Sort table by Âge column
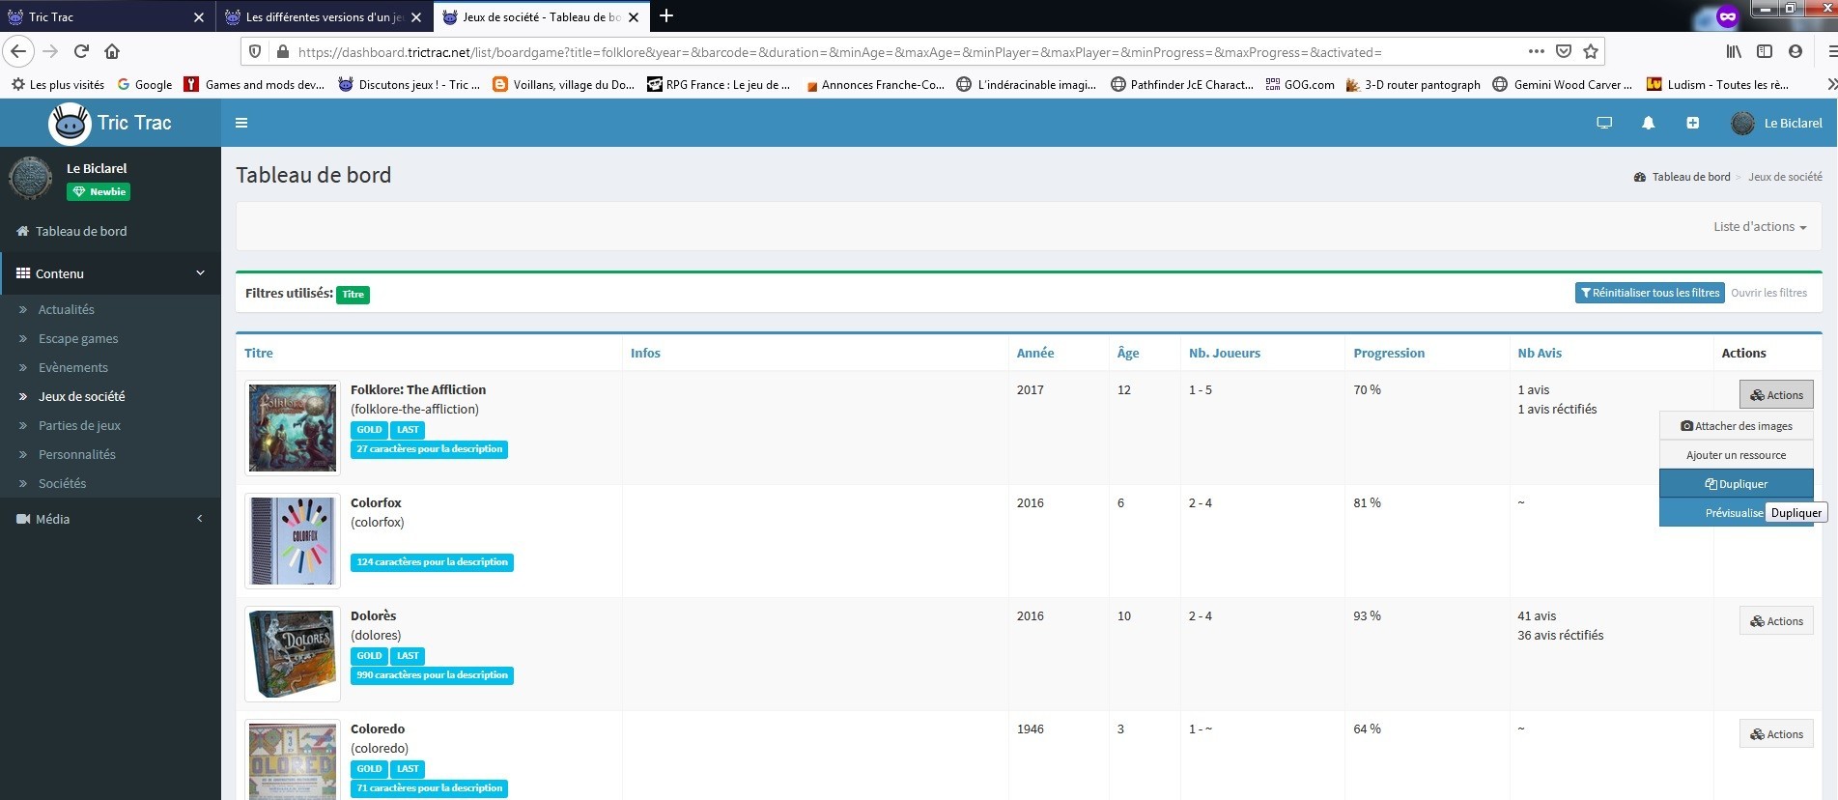The height and width of the screenshot is (800, 1838). coord(1128,353)
